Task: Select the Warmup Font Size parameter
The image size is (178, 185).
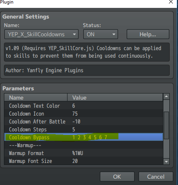Action: click(x=84, y=161)
